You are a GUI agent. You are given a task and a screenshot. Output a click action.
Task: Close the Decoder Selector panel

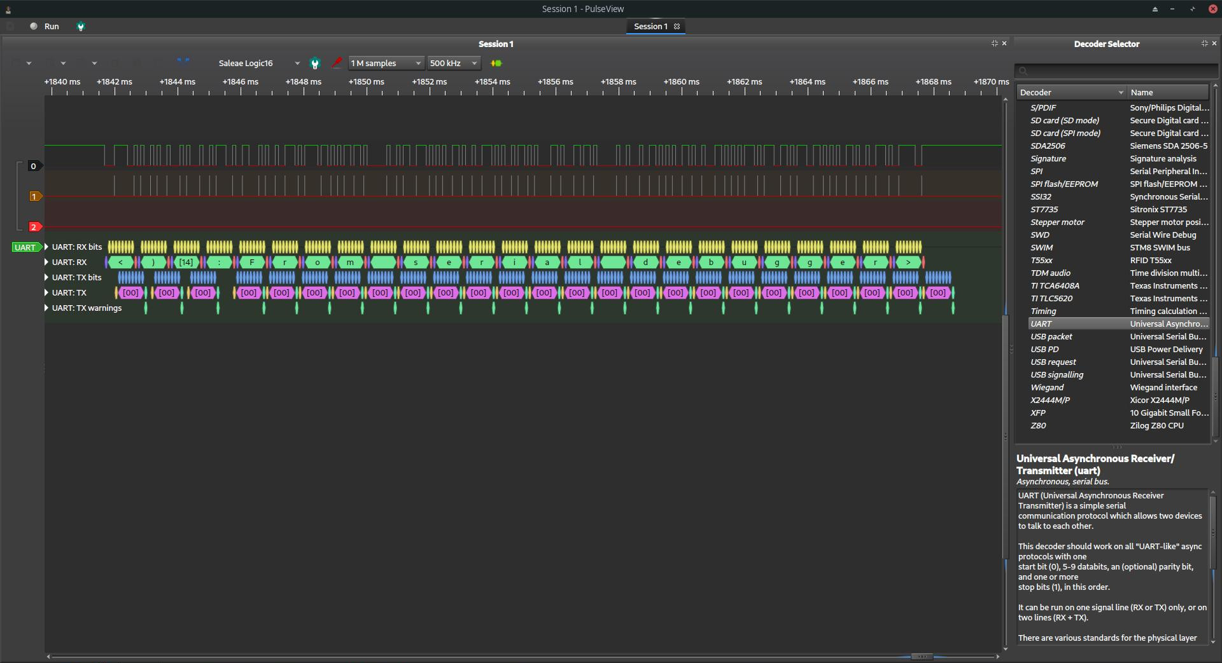pyautogui.click(x=1214, y=43)
